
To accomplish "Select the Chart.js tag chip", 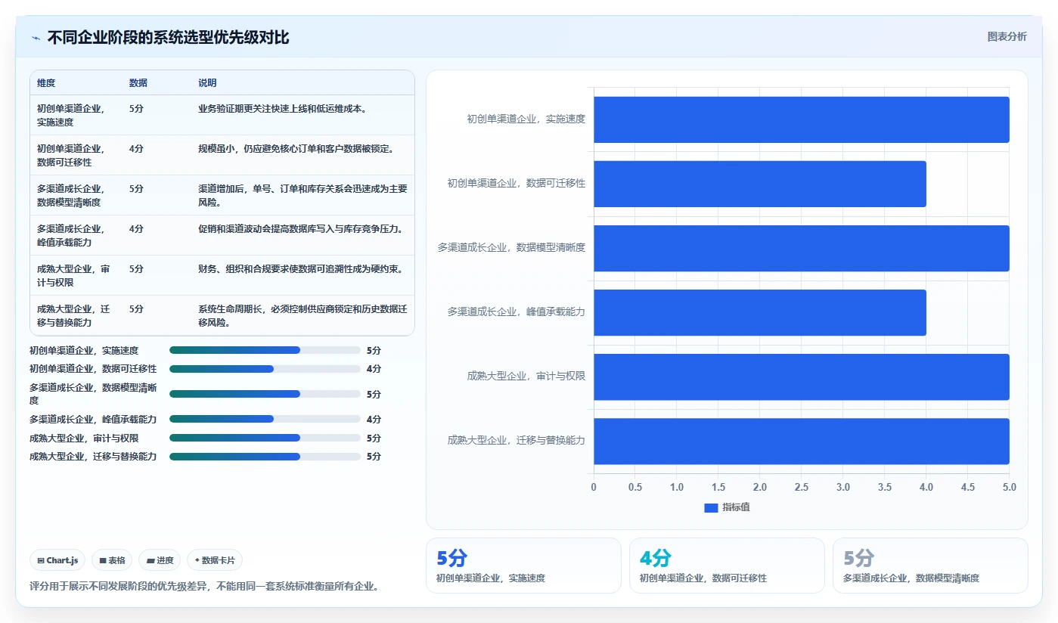I will tap(57, 560).
